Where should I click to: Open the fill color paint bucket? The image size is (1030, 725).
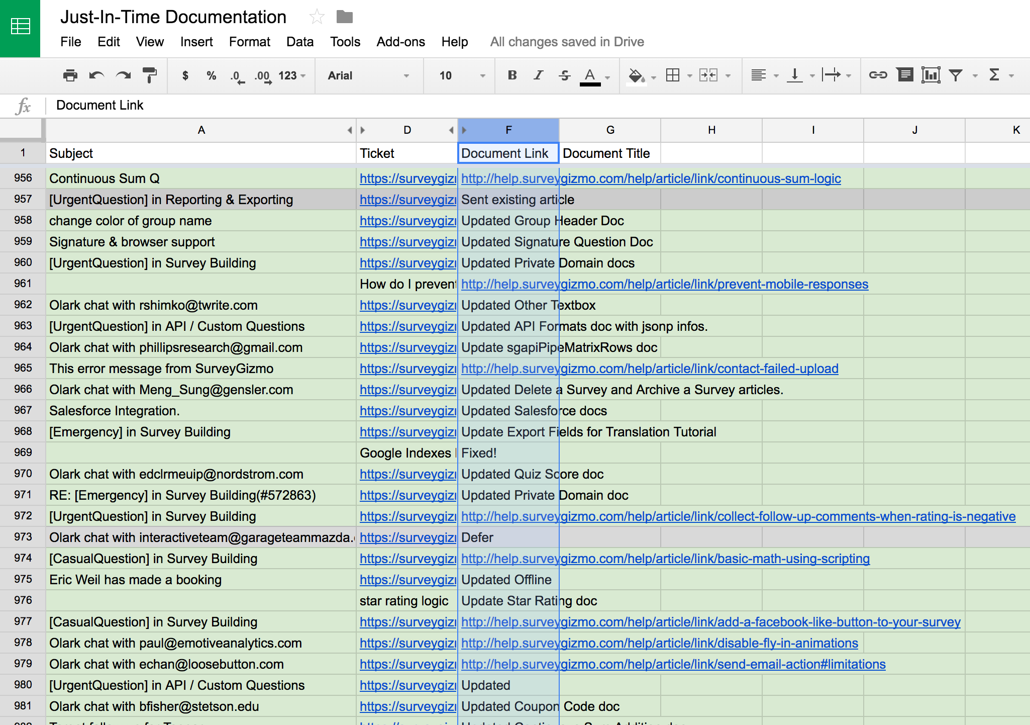(x=636, y=75)
